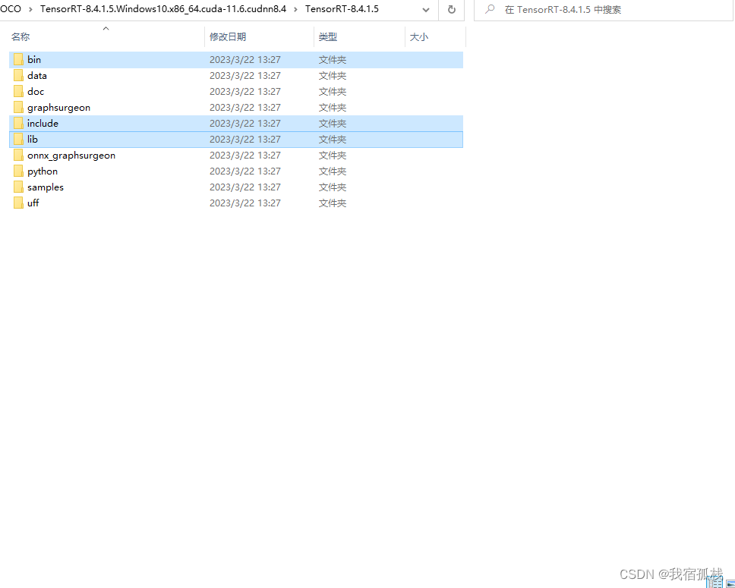The width and height of the screenshot is (735, 588).
Task: Click the python folder icon
Action: click(x=18, y=171)
